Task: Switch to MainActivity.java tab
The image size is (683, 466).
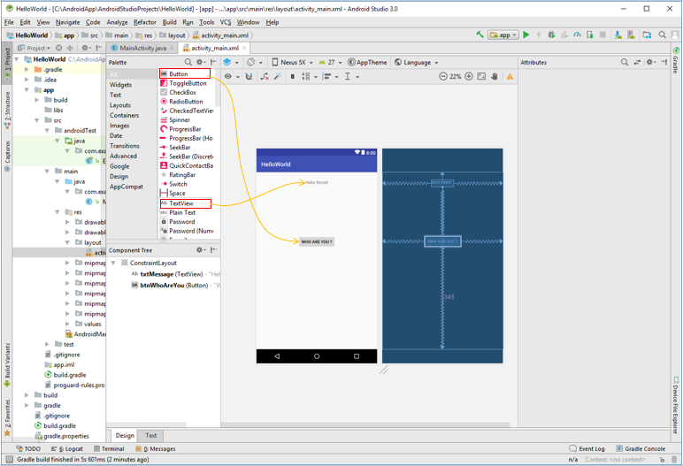Action: 142,48
